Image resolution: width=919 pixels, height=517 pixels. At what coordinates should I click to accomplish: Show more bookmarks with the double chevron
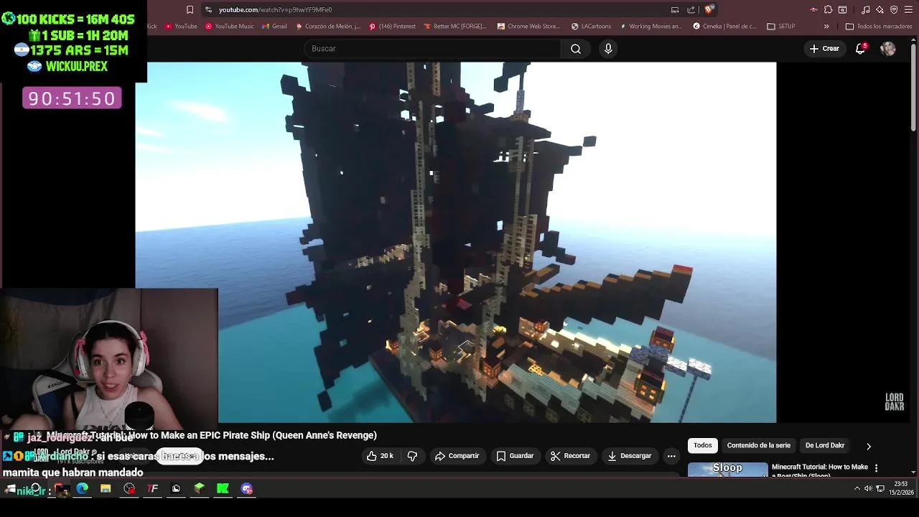[x=826, y=27]
